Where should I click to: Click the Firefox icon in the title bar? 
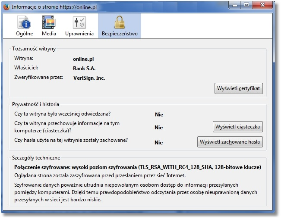point(6,7)
